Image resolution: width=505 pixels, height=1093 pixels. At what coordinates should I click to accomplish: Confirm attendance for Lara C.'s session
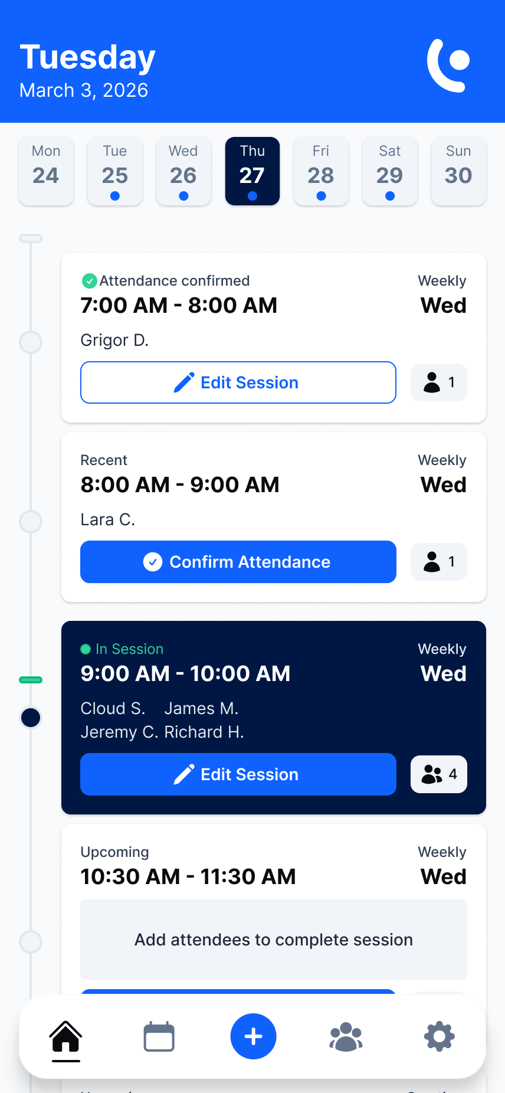click(238, 562)
